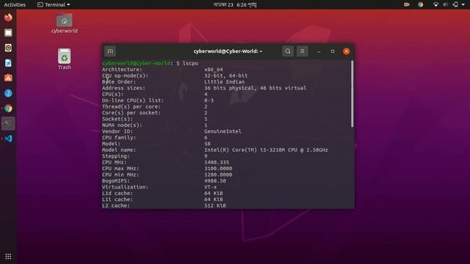The height and width of the screenshot is (264, 470).
Task: Click the terminal vertical scrollbar
Action: pyautogui.click(x=352, y=94)
